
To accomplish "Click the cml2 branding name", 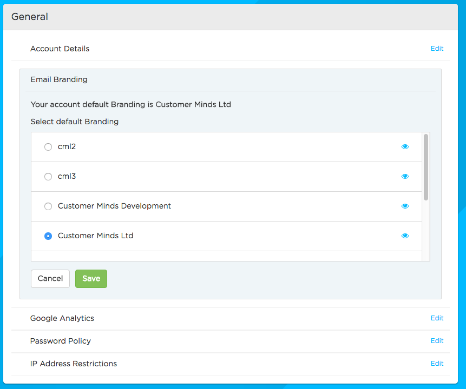I will [x=67, y=146].
